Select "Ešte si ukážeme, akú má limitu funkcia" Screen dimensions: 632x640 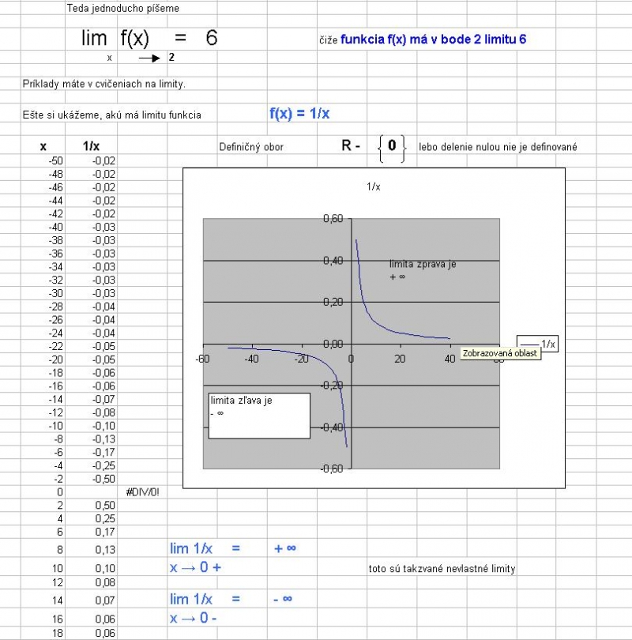tap(112, 115)
